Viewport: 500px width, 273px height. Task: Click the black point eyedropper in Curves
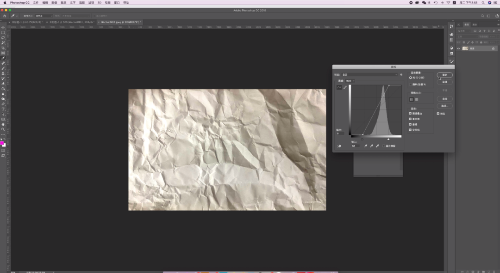pyautogui.click(x=365, y=146)
